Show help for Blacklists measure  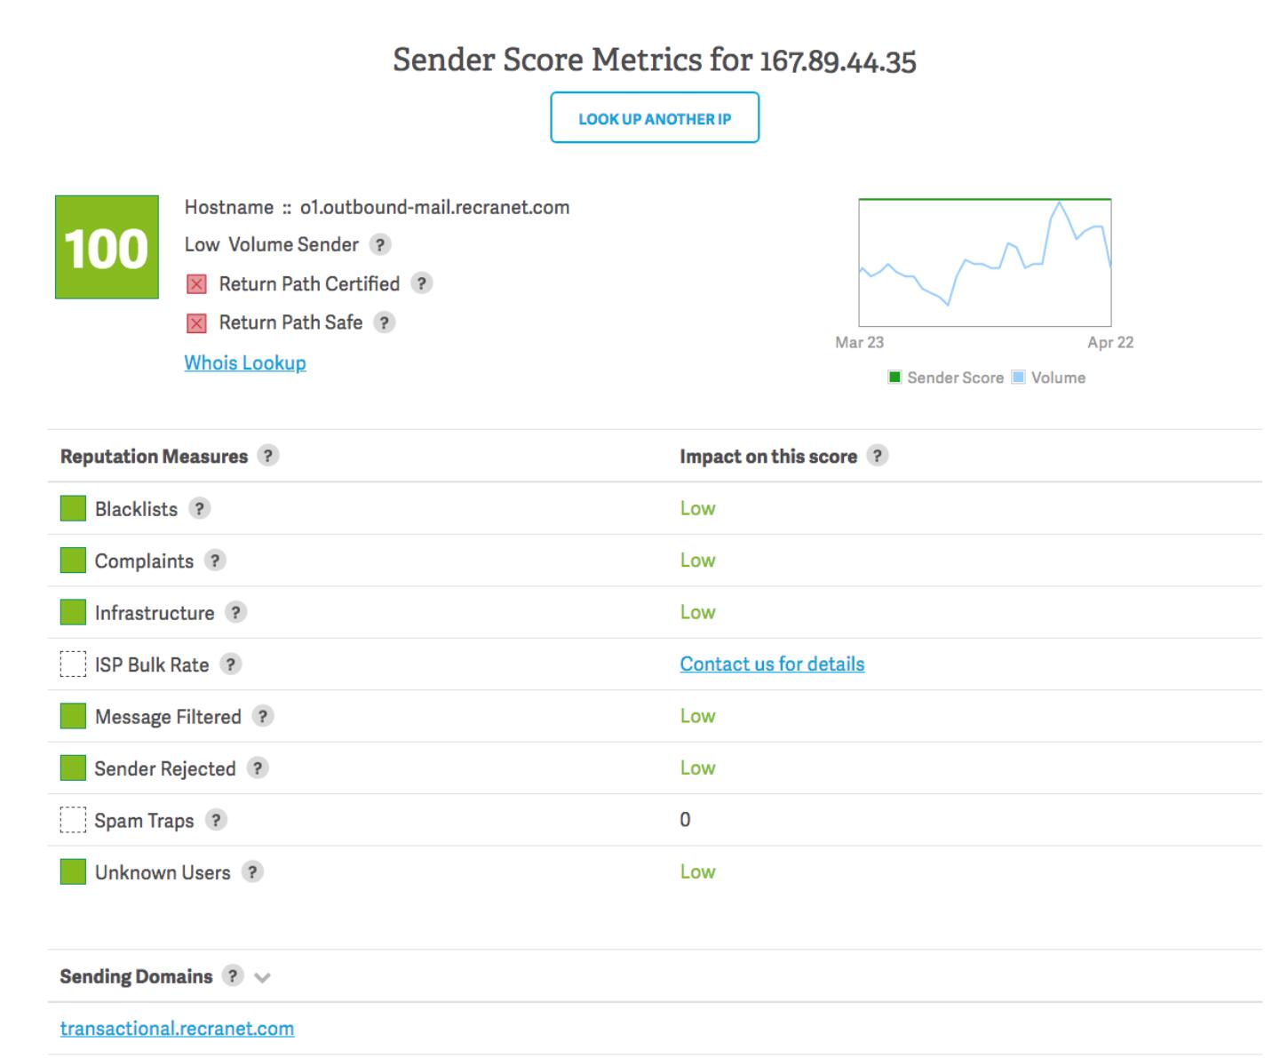click(200, 509)
